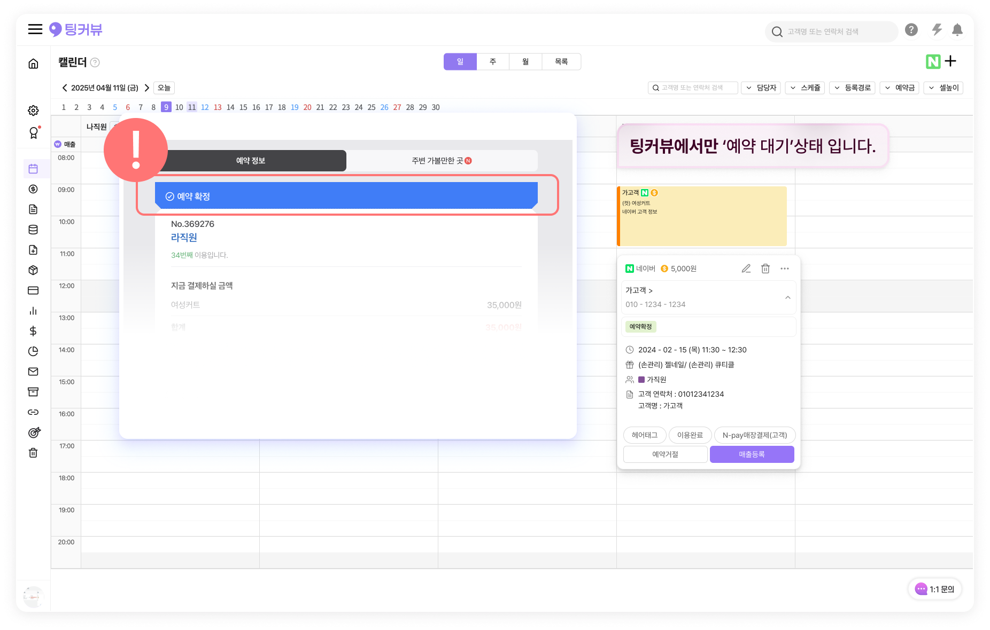Image resolution: width=990 pixels, height=630 pixels.
Task: Select the 주변 가볼만한 곳 tab
Action: [442, 161]
